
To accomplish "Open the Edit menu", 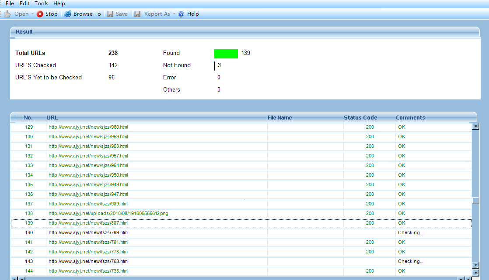I will pos(24,3).
